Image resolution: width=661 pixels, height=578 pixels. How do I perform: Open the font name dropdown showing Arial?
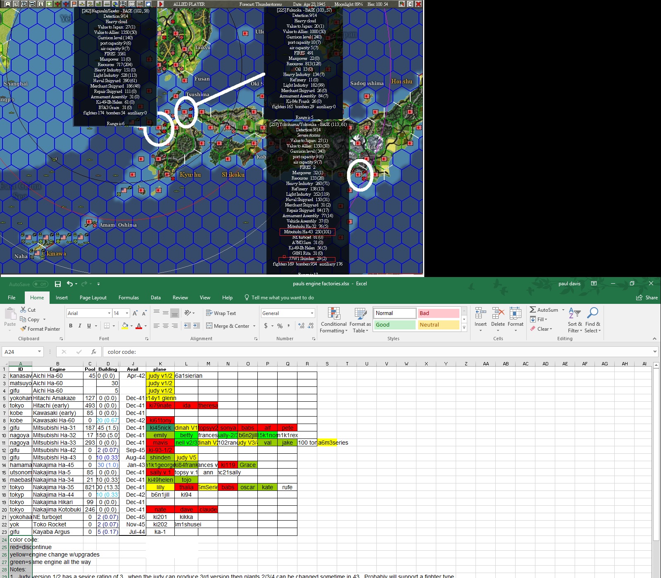109,313
